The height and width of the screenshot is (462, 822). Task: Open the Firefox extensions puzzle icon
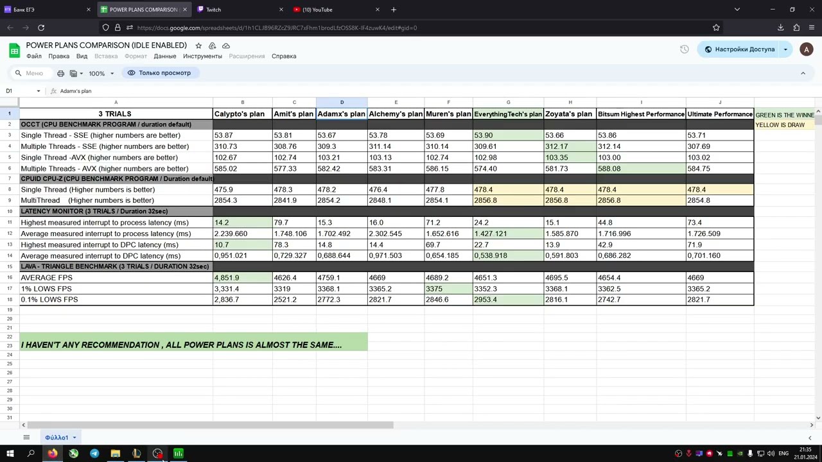click(796, 28)
